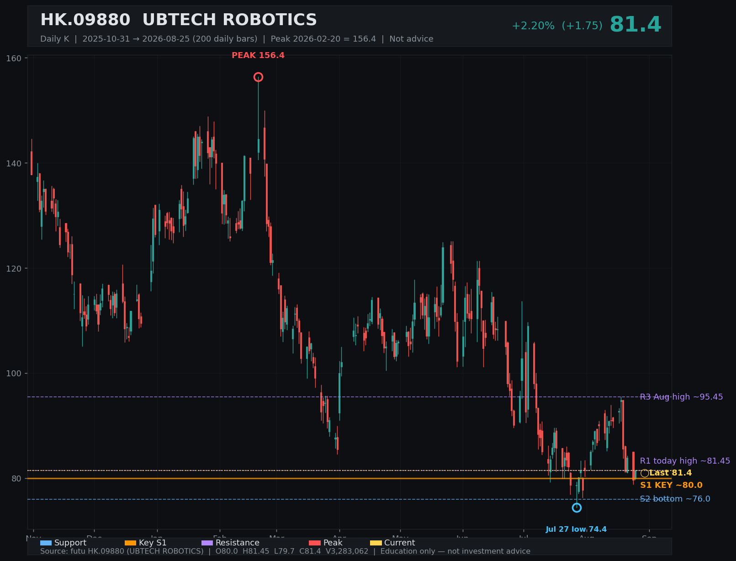This screenshot has width=736, height=561.
Task: Click the "Resistance" legend label
Action: 238,543
